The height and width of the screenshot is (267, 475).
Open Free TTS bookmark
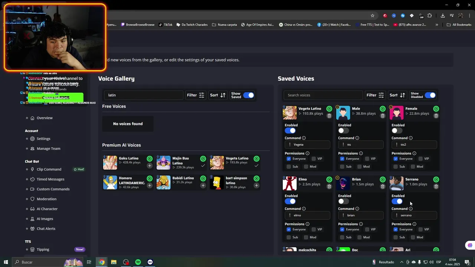[x=372, y=25]
